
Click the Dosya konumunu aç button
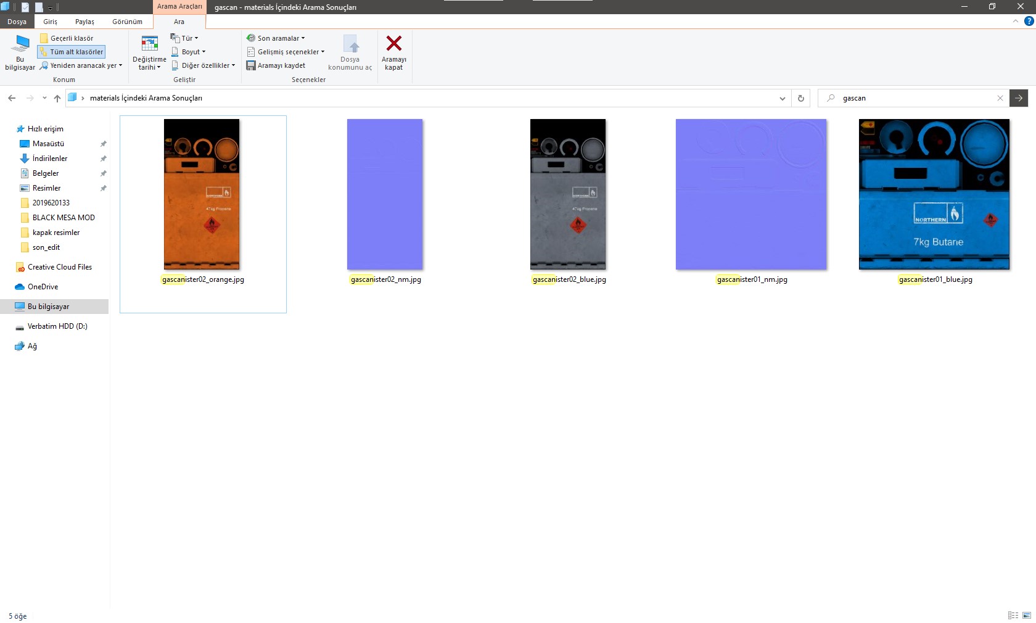pos(350,53)
